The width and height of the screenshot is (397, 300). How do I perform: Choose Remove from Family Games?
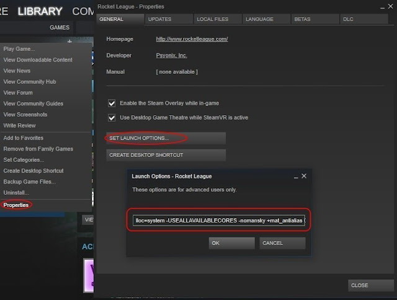38,149
